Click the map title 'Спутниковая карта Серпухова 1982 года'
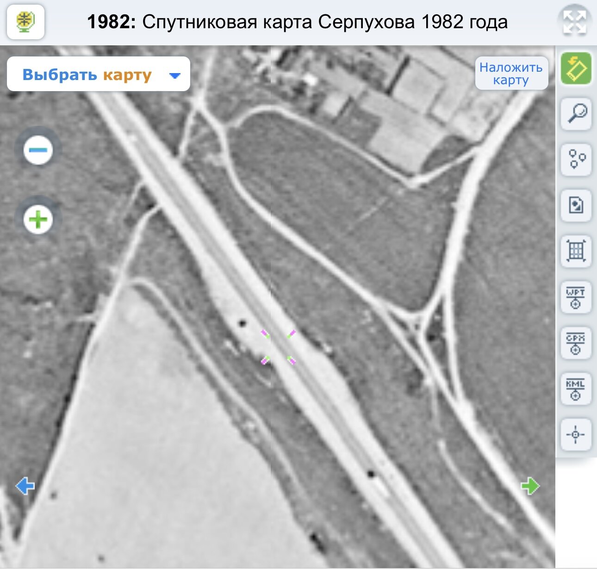The image size is (597, 569). (x=324, y=22)
